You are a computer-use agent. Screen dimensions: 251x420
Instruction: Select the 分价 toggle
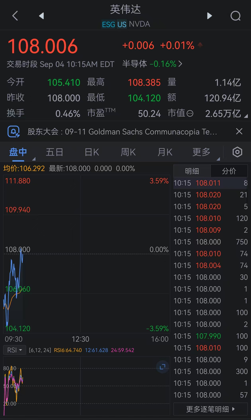(x=229, y=171)
